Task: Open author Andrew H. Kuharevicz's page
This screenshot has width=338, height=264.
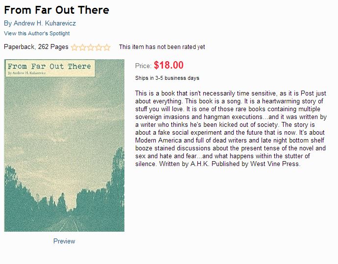Action: coord(40,23)
